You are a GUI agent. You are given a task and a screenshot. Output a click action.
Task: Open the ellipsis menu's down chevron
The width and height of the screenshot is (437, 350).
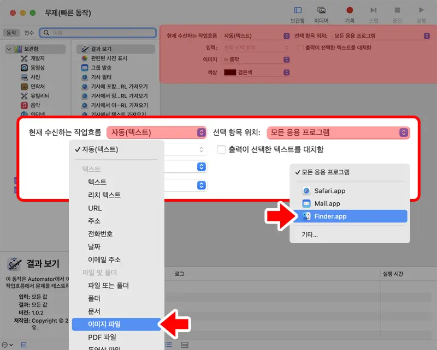[11, 345]
